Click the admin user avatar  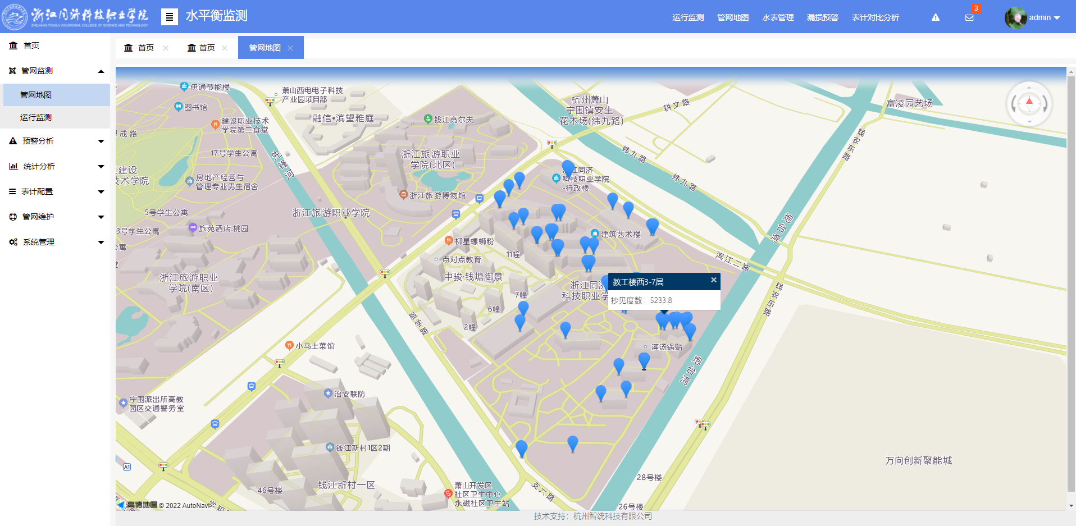1015,17
